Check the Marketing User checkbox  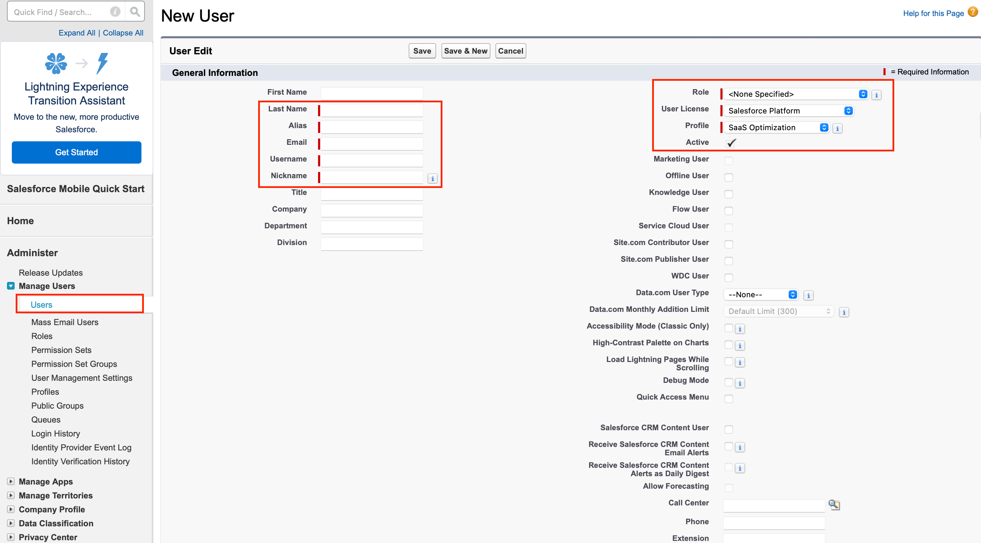pyautogui.click(x=729, y=160)
